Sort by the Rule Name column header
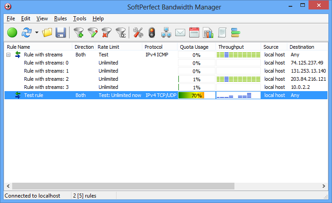 [38, 47]
